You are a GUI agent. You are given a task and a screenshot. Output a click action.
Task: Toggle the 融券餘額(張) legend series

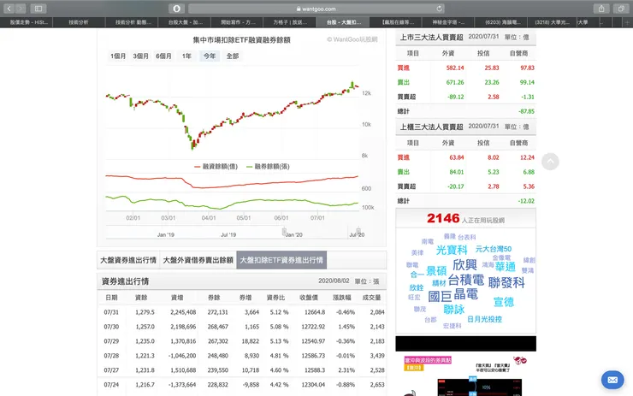pyautogui.click(x=268, y=166)
